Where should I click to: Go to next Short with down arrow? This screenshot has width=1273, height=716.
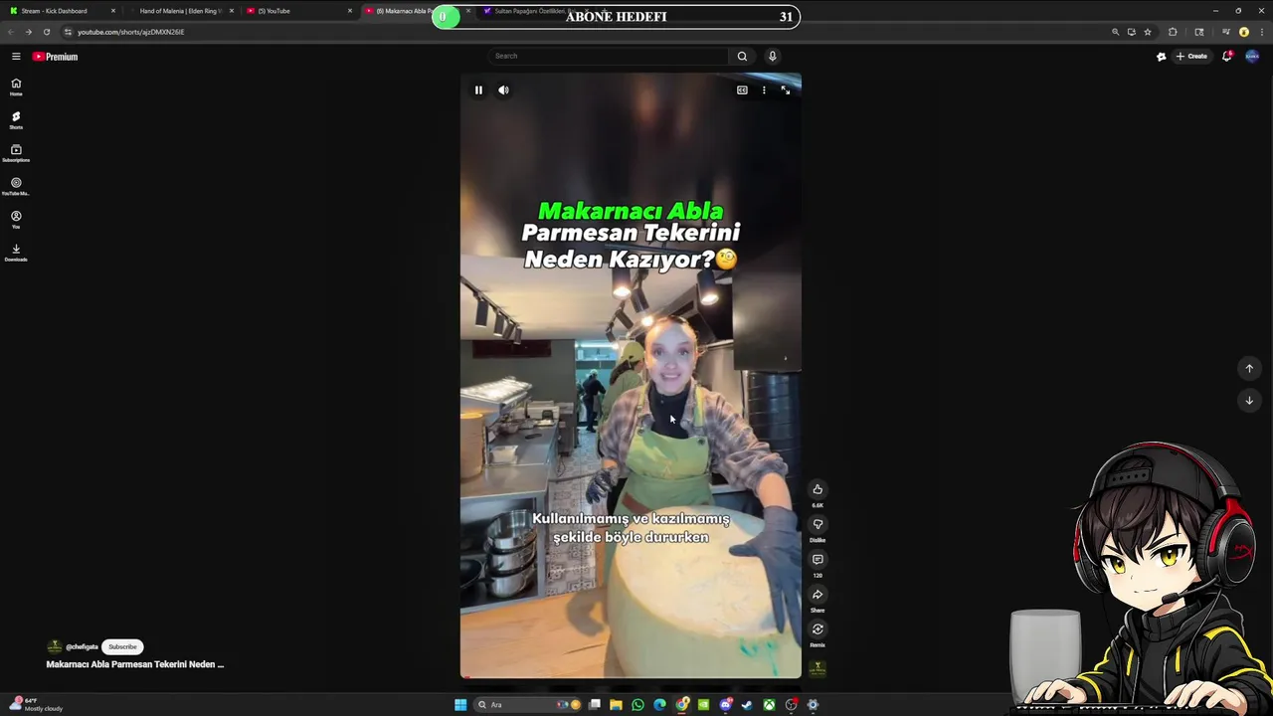pyautogui.click(x=1249, y=401)
